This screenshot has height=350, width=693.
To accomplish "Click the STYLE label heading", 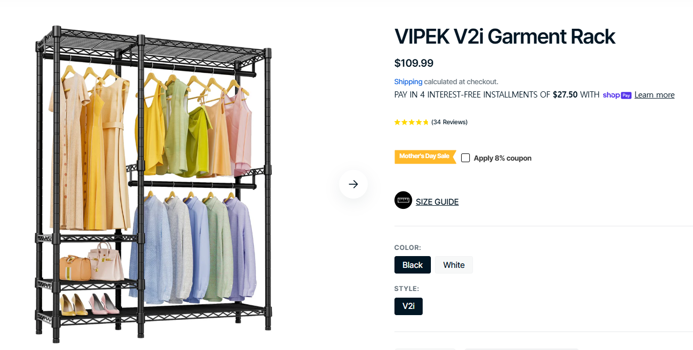I will (407, 288).
